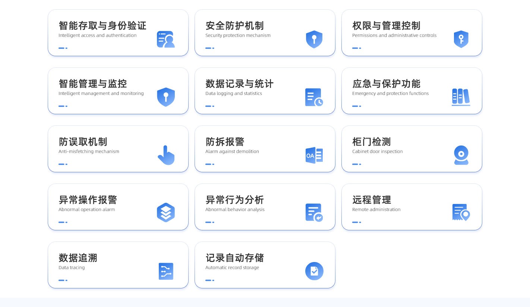
Task: Open the 数据记录与统计 card title
Action: [x=239, y=84]
